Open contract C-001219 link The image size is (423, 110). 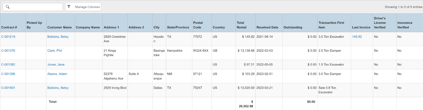coord(8,37)
